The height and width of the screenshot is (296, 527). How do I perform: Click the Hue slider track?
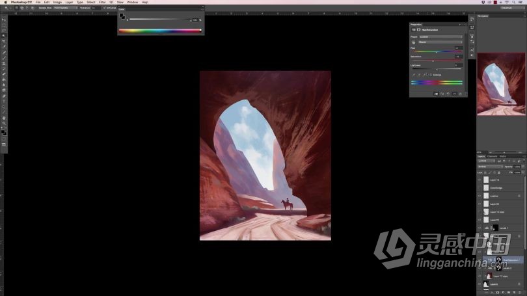point(437,51)
